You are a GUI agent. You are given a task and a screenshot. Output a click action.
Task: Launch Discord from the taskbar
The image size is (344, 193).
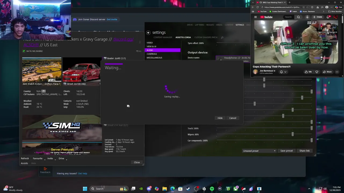click(149, 189)
